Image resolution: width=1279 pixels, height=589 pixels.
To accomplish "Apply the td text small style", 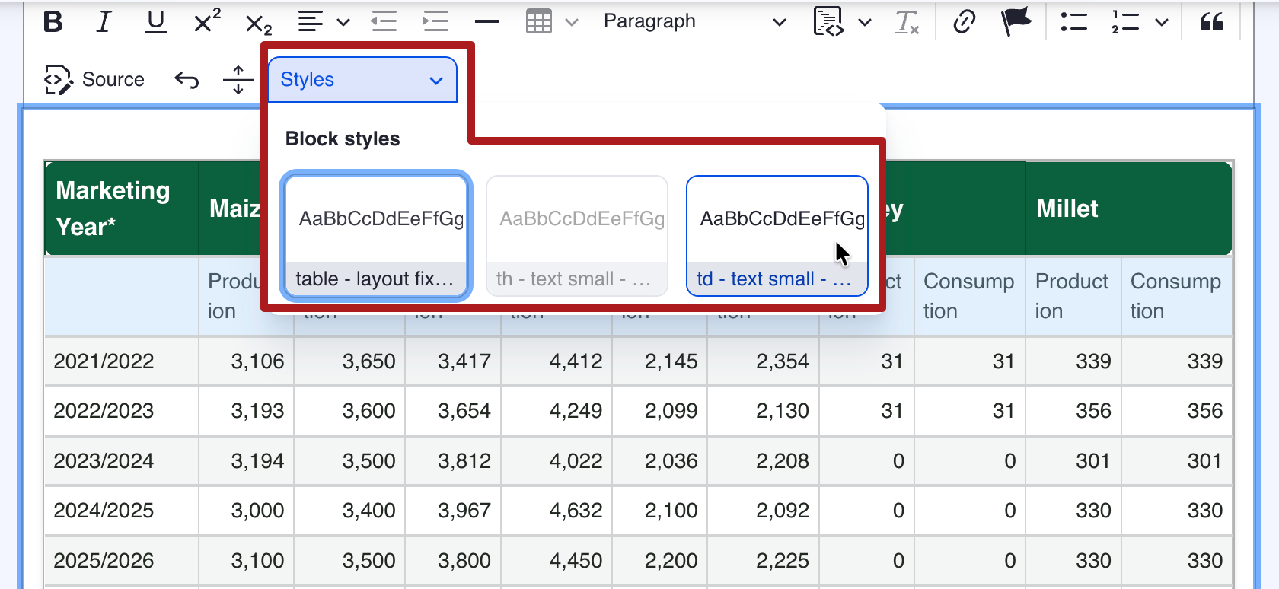I will pyautogui.click(x=777, y=236).
